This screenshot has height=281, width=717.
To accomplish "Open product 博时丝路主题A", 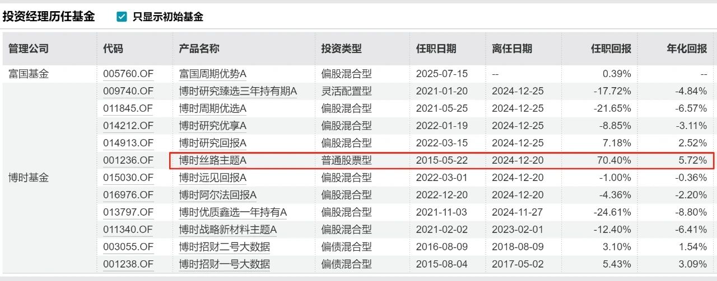I will click(213, 160).
